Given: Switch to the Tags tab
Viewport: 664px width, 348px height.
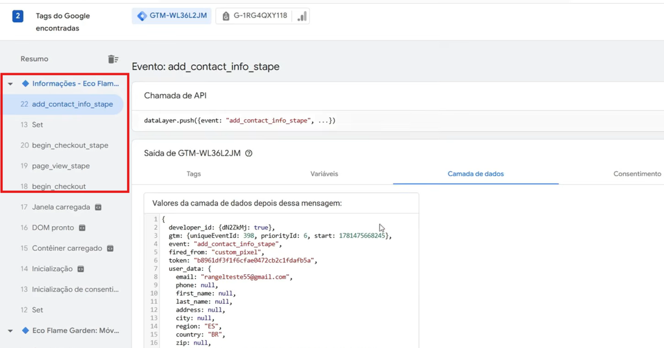Looking at the screenshot, I should click(x=193, y=174).
